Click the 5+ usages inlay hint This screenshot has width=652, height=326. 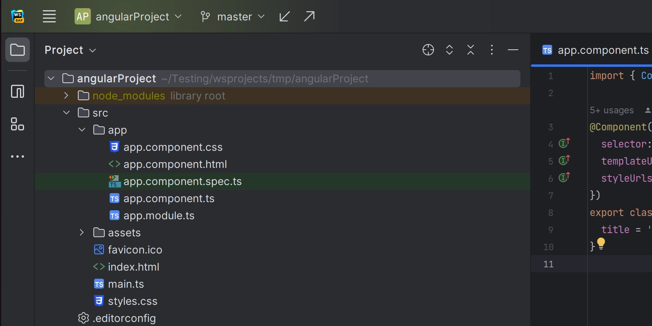point(612,110)
